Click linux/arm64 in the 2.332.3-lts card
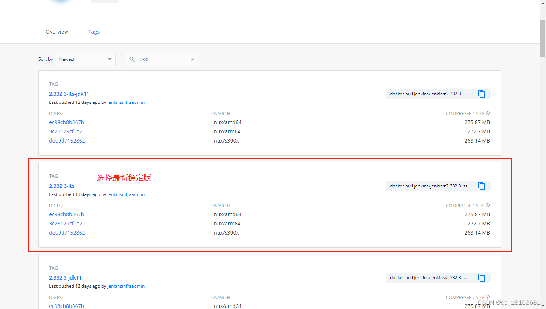The width and height of the screenshot is (546, 309). (226, 224)
